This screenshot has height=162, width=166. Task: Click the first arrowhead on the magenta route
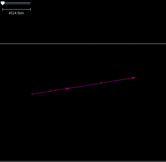pos(67,88)
